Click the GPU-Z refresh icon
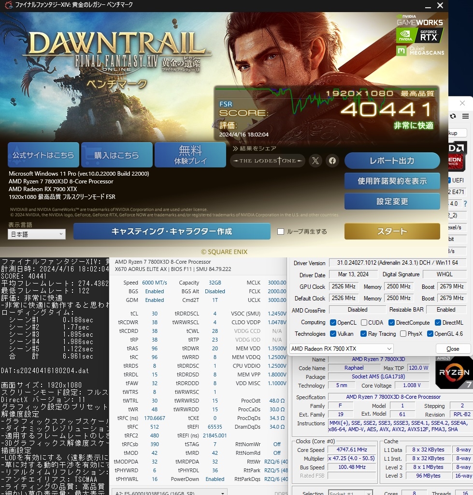This screenshot has width=473, height=495. pyautogui.click(x=453, y=116)
